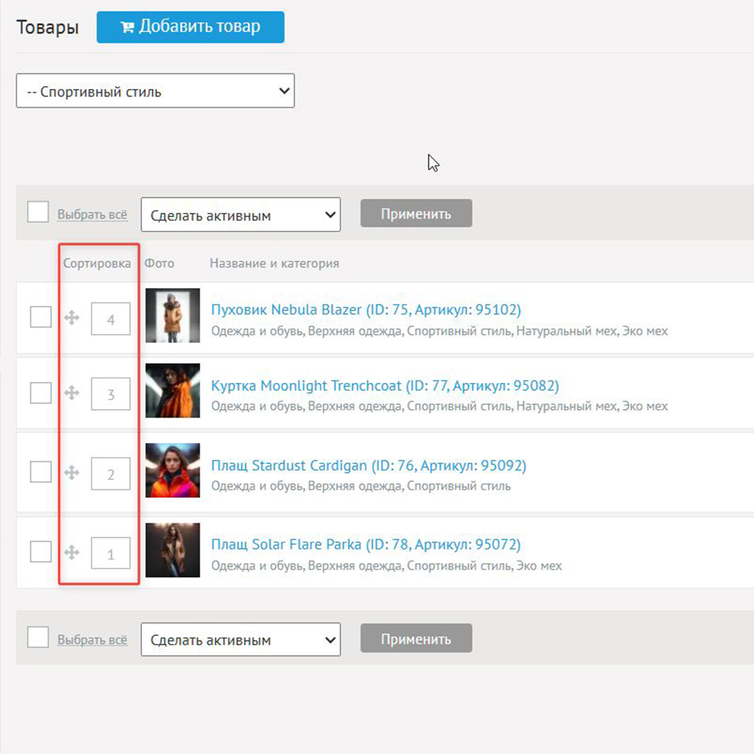Expand top Сделать активным action dropdown
This screenshot has width=754, height=754.
241,215
